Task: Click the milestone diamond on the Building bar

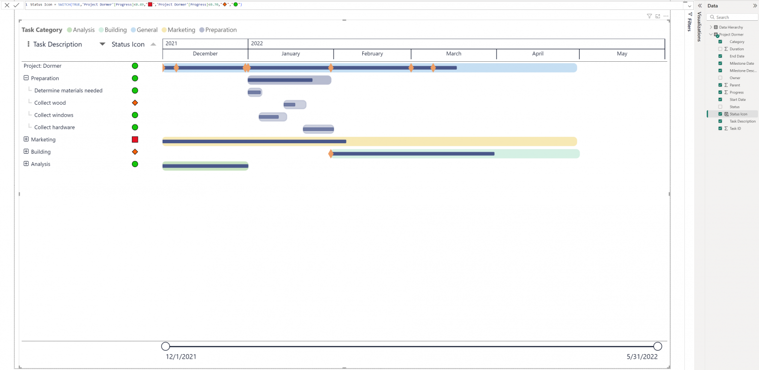Action: click(331, 154)
